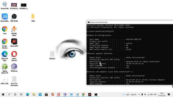Screen dimensions: 173x97
Task: Select the colorful image thumbnail on the desktop
Action: click(x=14, y=6)
